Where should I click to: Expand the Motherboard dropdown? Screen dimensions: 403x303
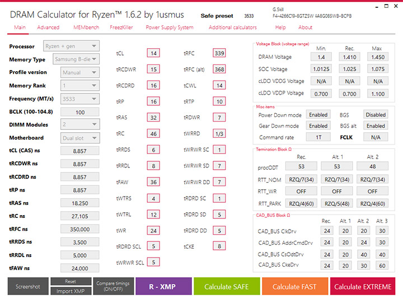click(x=80, y=138)
